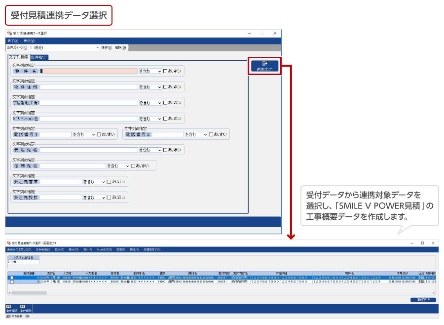Image resolution: width=444 pixels, height=325 pixels.
Task: Click the 受注先名 text input field
Action: click(x=89, y=150)
